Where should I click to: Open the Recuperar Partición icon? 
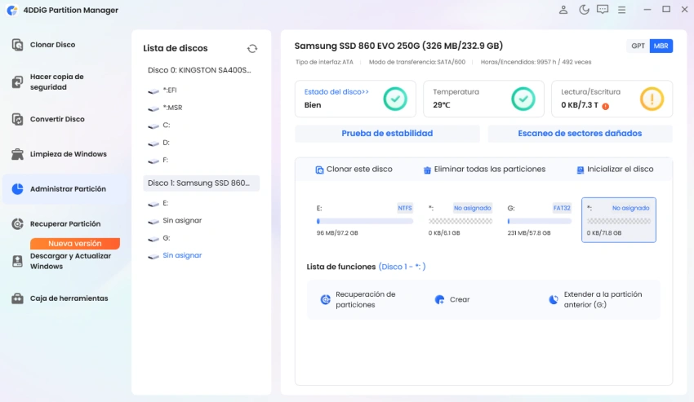pos(17,223)
